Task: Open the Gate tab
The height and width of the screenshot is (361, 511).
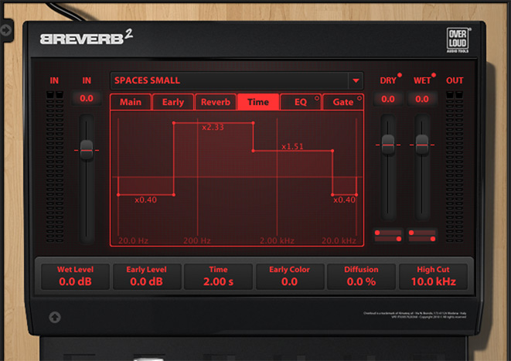Action: [342, 102]
